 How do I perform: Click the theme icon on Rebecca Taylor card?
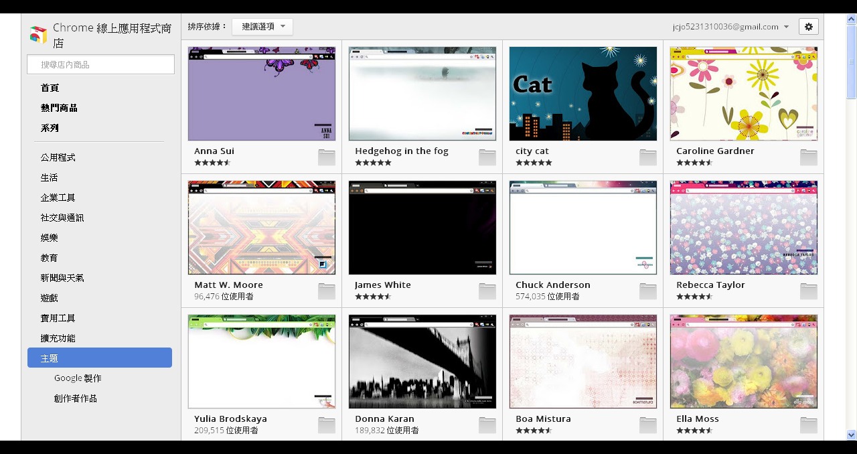pos(809,291)
